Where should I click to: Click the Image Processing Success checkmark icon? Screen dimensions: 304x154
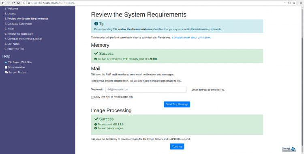pos(96,119)
